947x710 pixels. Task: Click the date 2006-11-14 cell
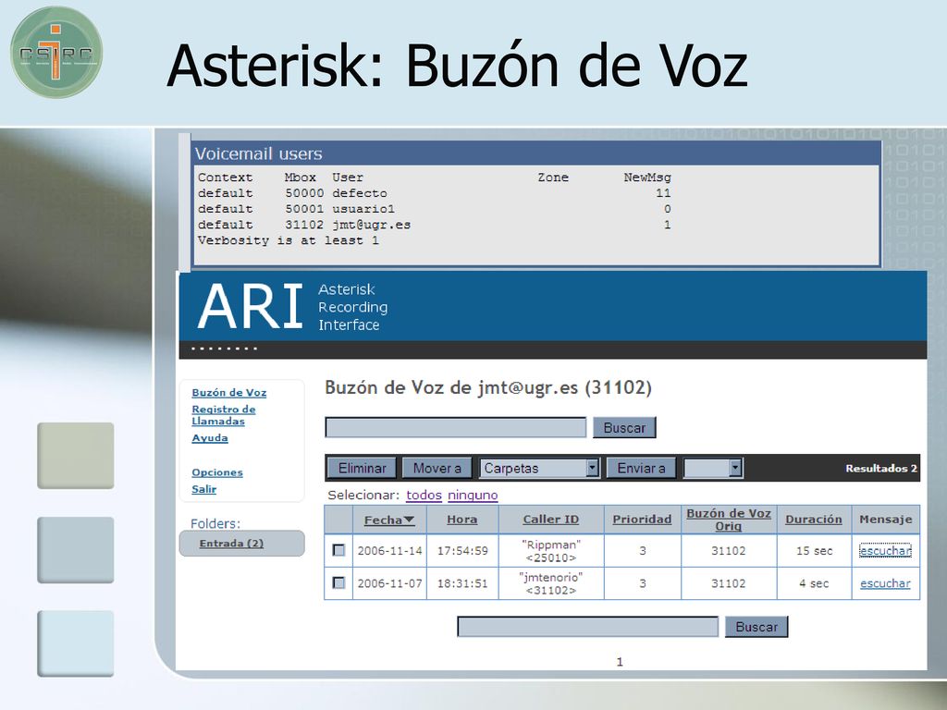(389, 551)
